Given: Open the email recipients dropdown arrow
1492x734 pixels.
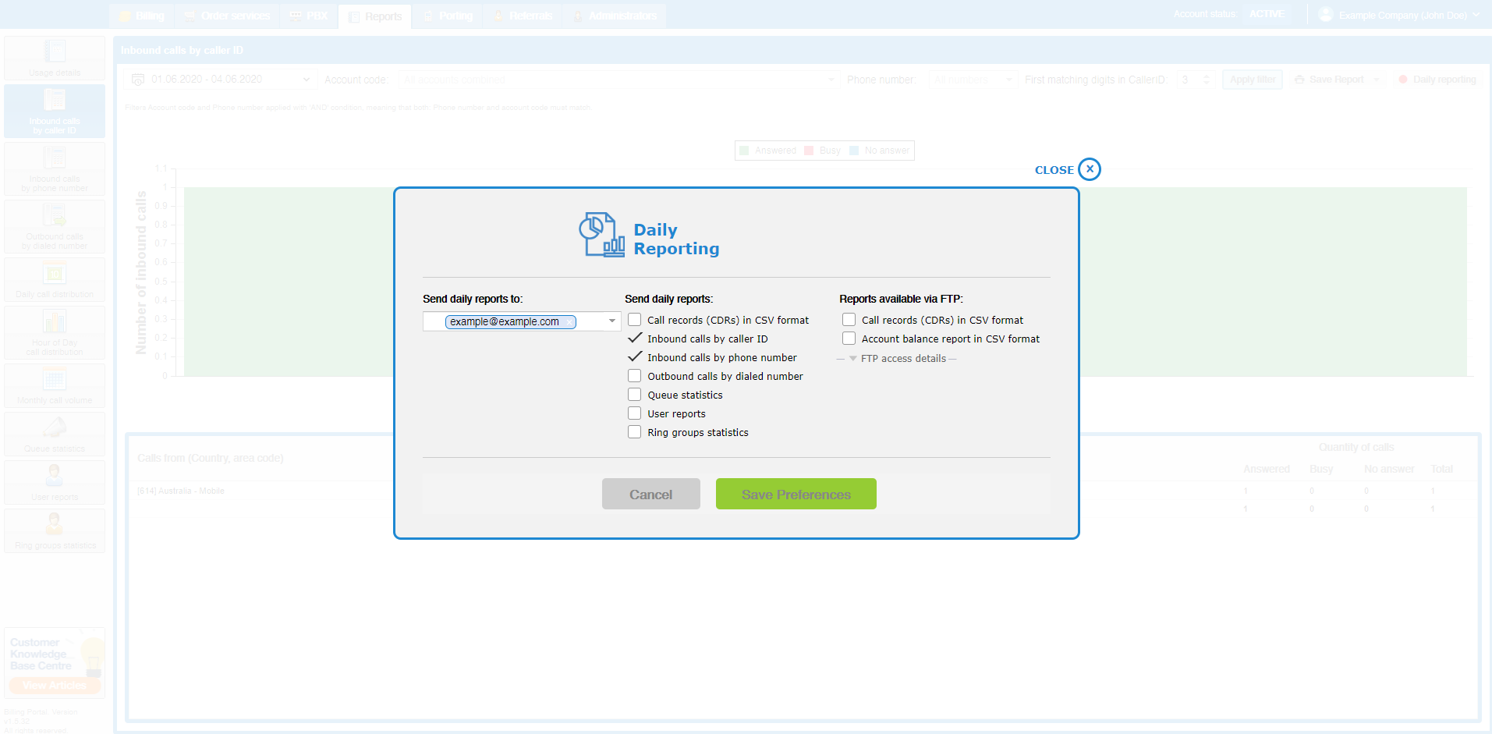Looking at the screenshot, I should [612, 321].
